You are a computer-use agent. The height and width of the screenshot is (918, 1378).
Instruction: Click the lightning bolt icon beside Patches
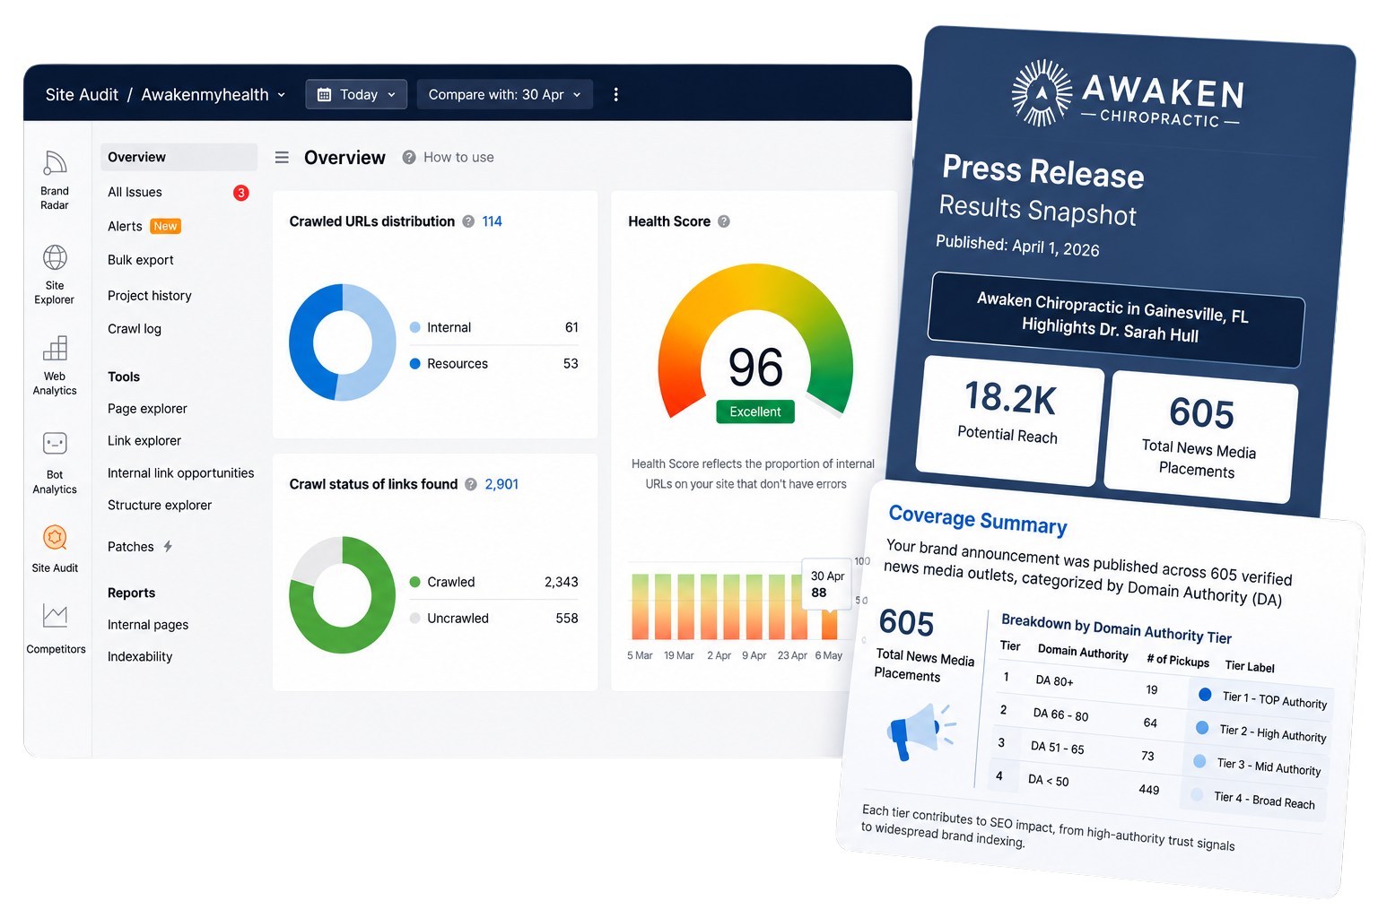pos(168,546)
